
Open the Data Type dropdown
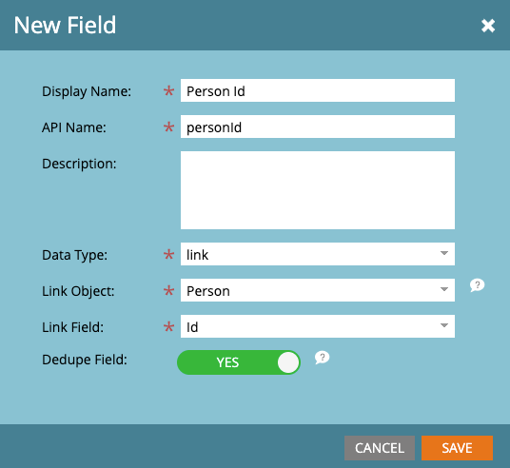coord(318,254)
